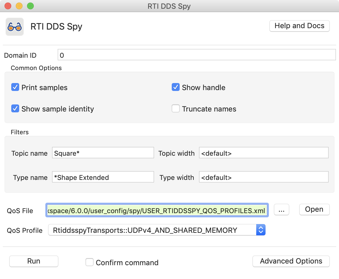Screen dimensions: 339x279
Task: Browse for QoS file with ellipsis button
Action: pos(282,210)
